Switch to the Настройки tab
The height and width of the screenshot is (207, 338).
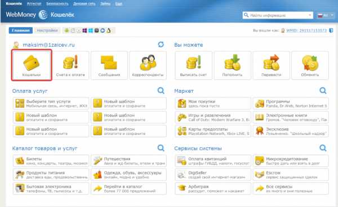click(x=47, y=30)
